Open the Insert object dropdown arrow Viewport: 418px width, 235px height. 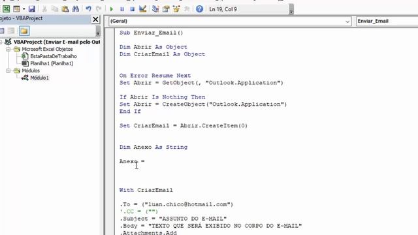24,9
